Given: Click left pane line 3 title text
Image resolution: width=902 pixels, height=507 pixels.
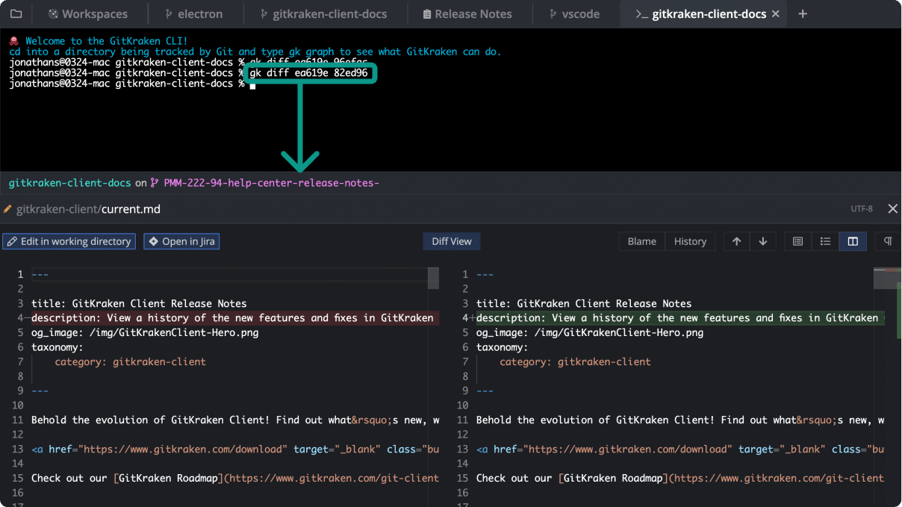Looking at the screenshot, I should click(139, 303).
